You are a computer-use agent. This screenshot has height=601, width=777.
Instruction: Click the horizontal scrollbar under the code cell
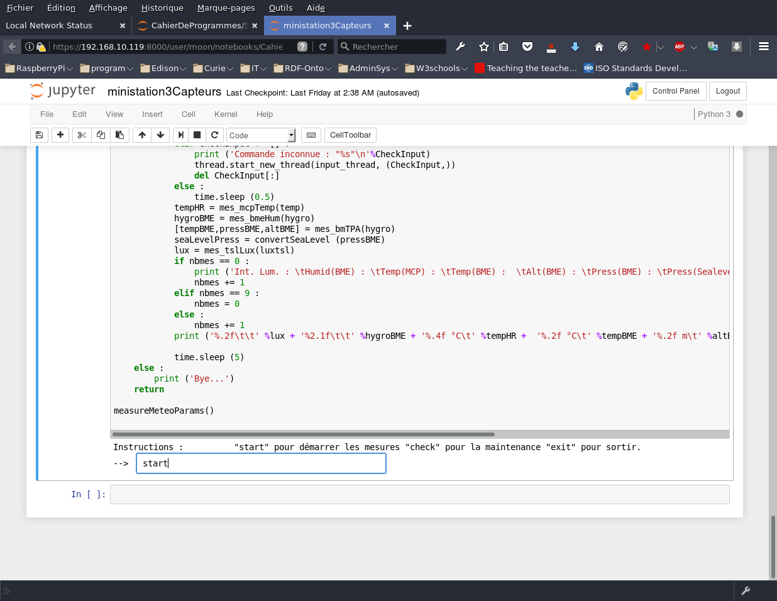click(304, 434)
